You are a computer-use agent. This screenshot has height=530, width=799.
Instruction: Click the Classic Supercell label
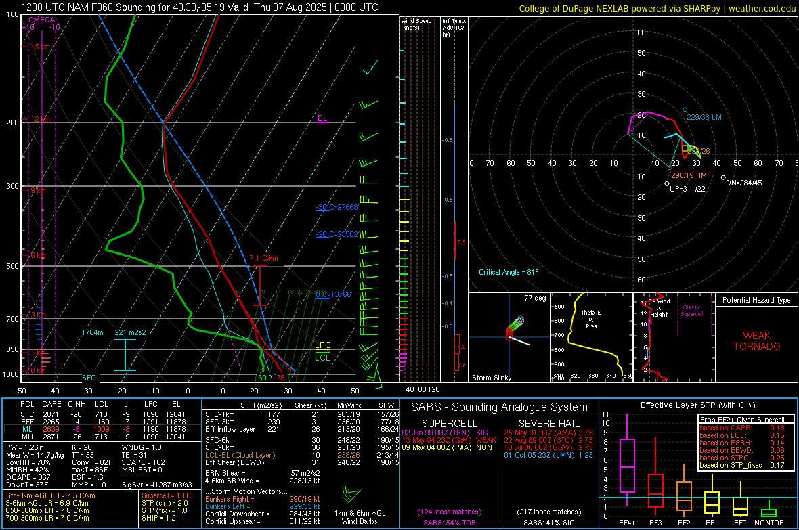pyautogui.click(x=692, y=311)
